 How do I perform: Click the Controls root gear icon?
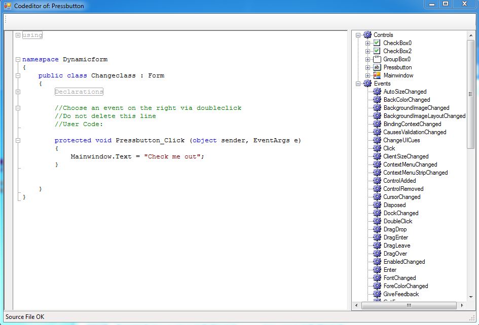(367, 35)
